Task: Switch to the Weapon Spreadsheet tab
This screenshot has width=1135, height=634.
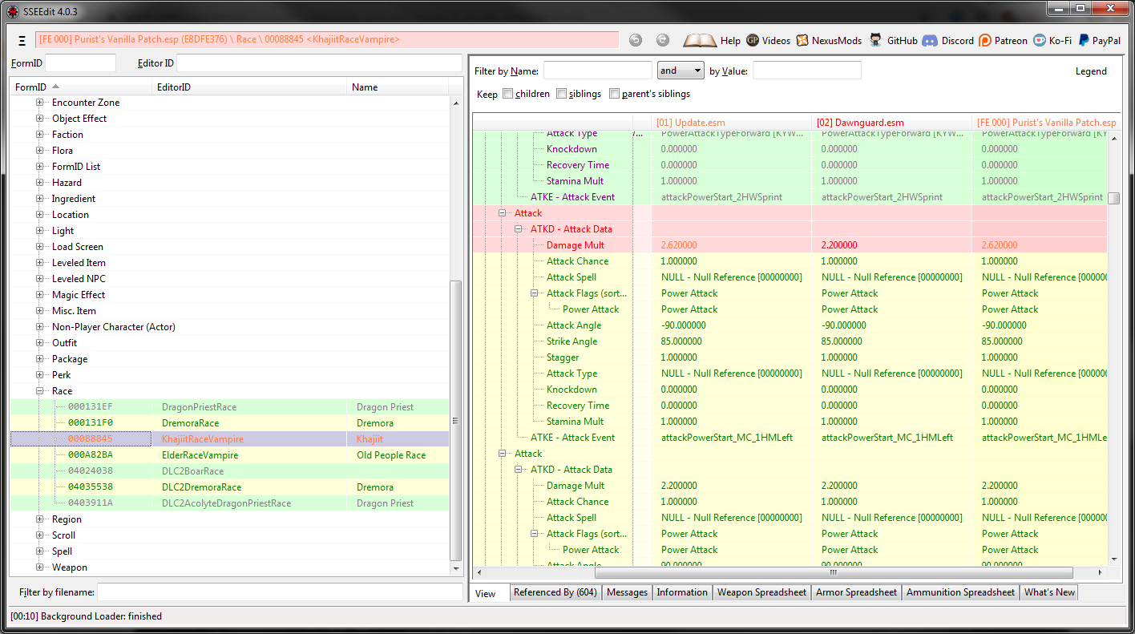Action: (x=761, y=592)
